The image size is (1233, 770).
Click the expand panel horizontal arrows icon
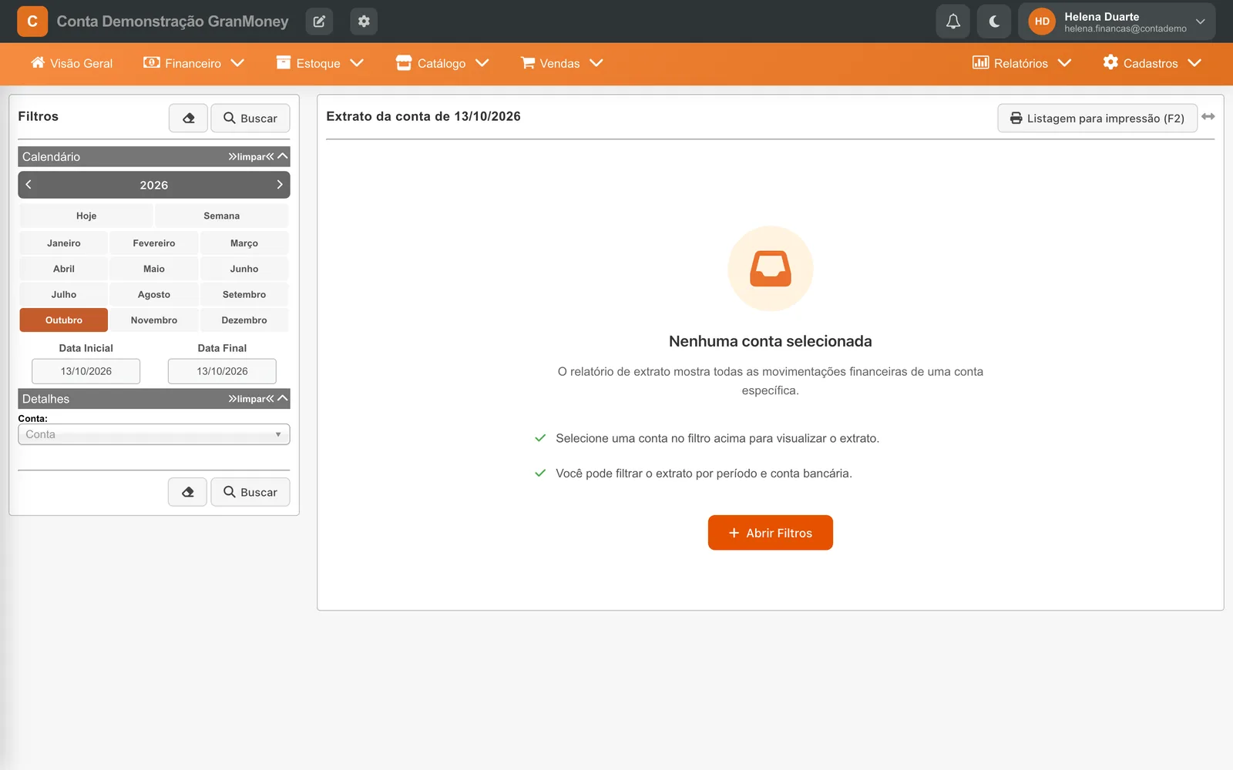pyautogui.click(x=1208, y=116)
